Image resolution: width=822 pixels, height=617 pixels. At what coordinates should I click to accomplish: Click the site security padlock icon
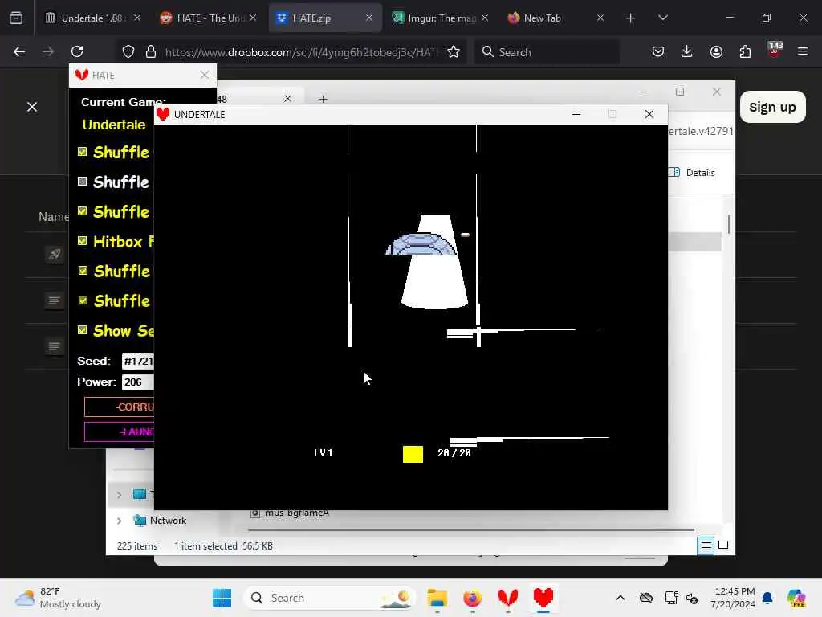[x=151, y=51]
